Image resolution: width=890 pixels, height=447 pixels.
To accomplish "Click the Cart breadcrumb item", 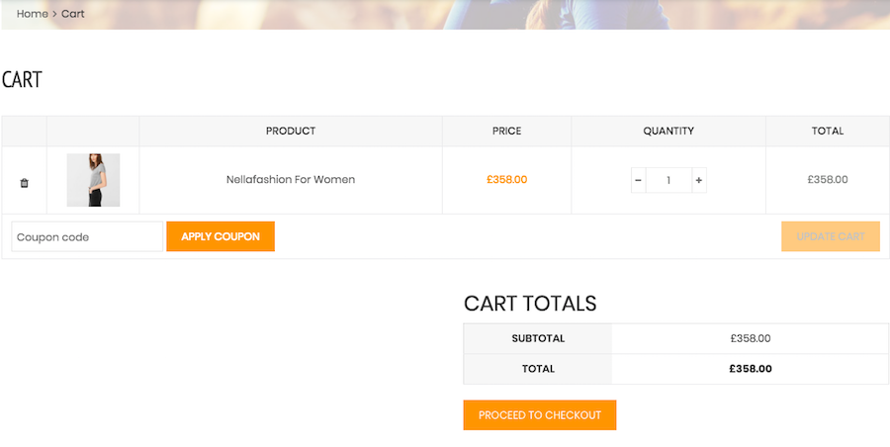I will pyautogui.click(x=73, y=14).
